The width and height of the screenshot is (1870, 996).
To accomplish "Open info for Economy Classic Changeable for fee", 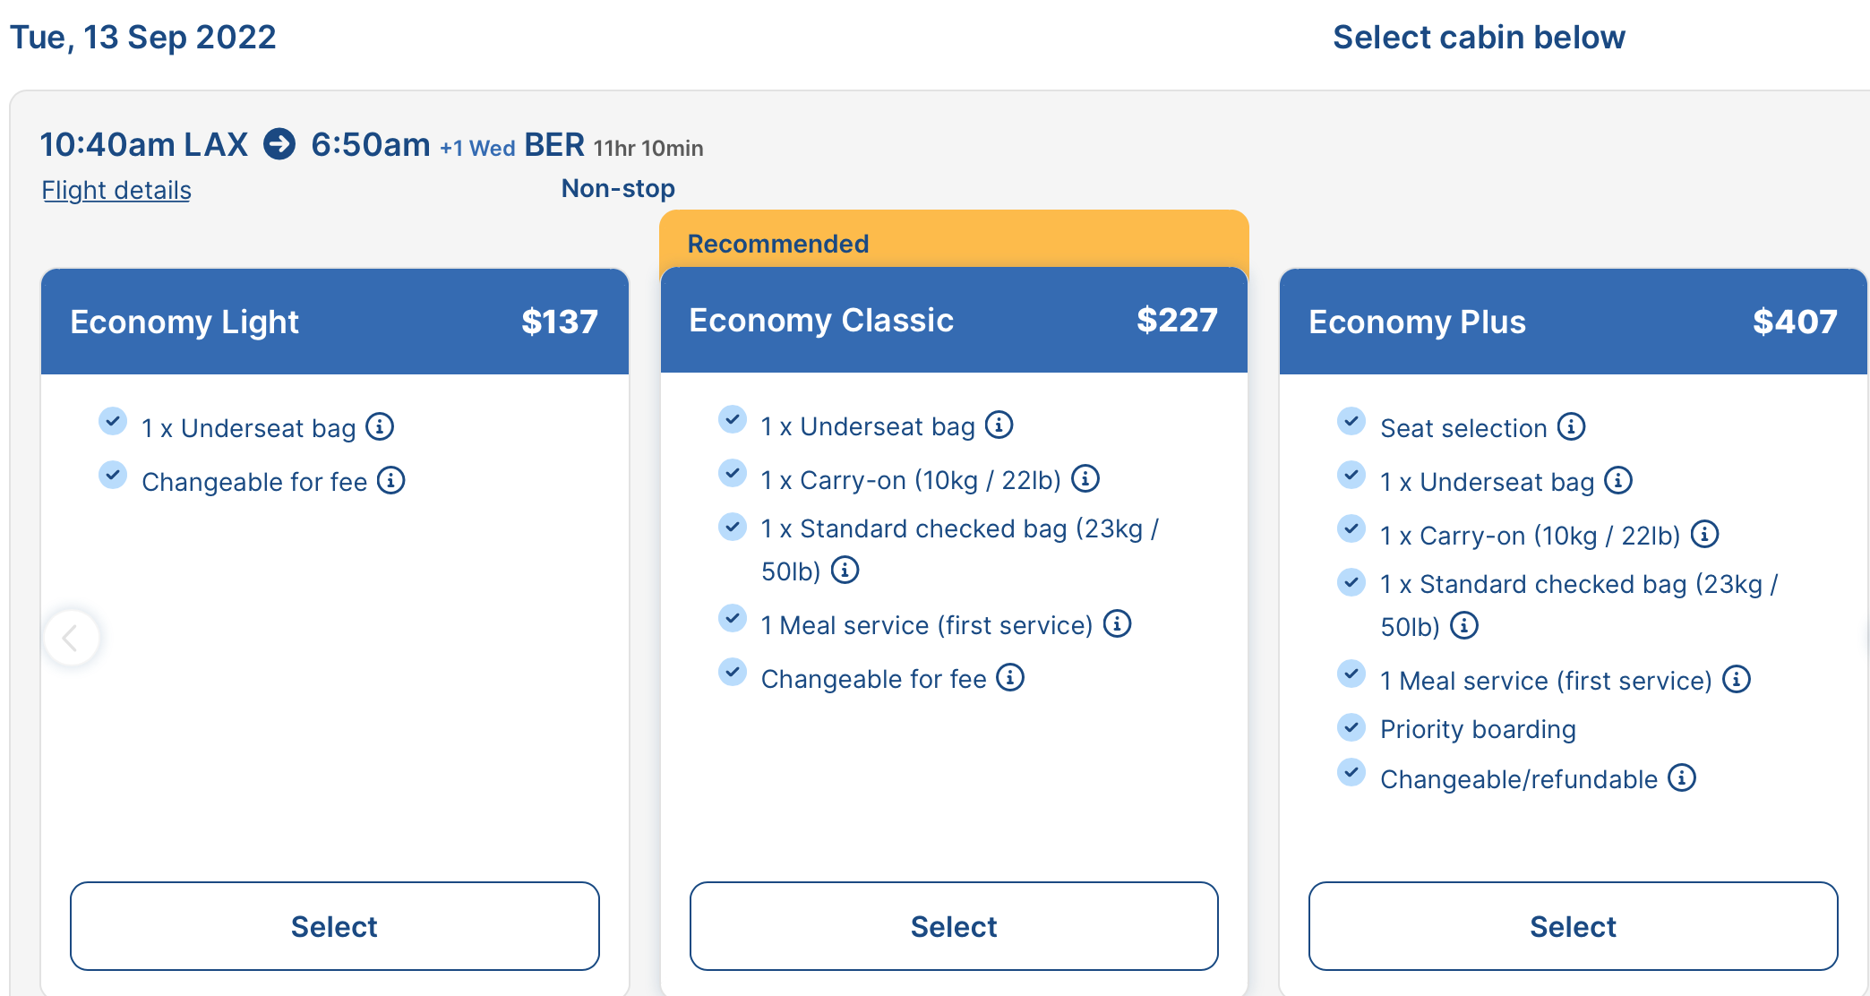I will coord(1010,677).
